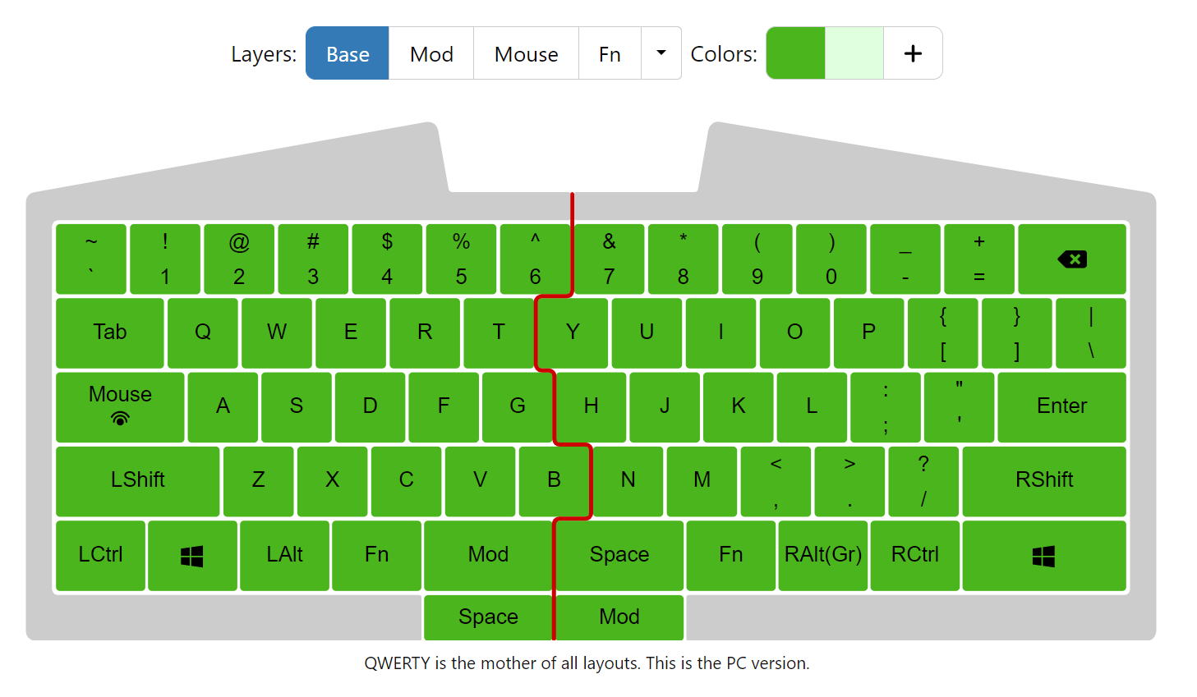Select the Base layer tab
This screenshot has width=1197, height=697.
[348, 53]
